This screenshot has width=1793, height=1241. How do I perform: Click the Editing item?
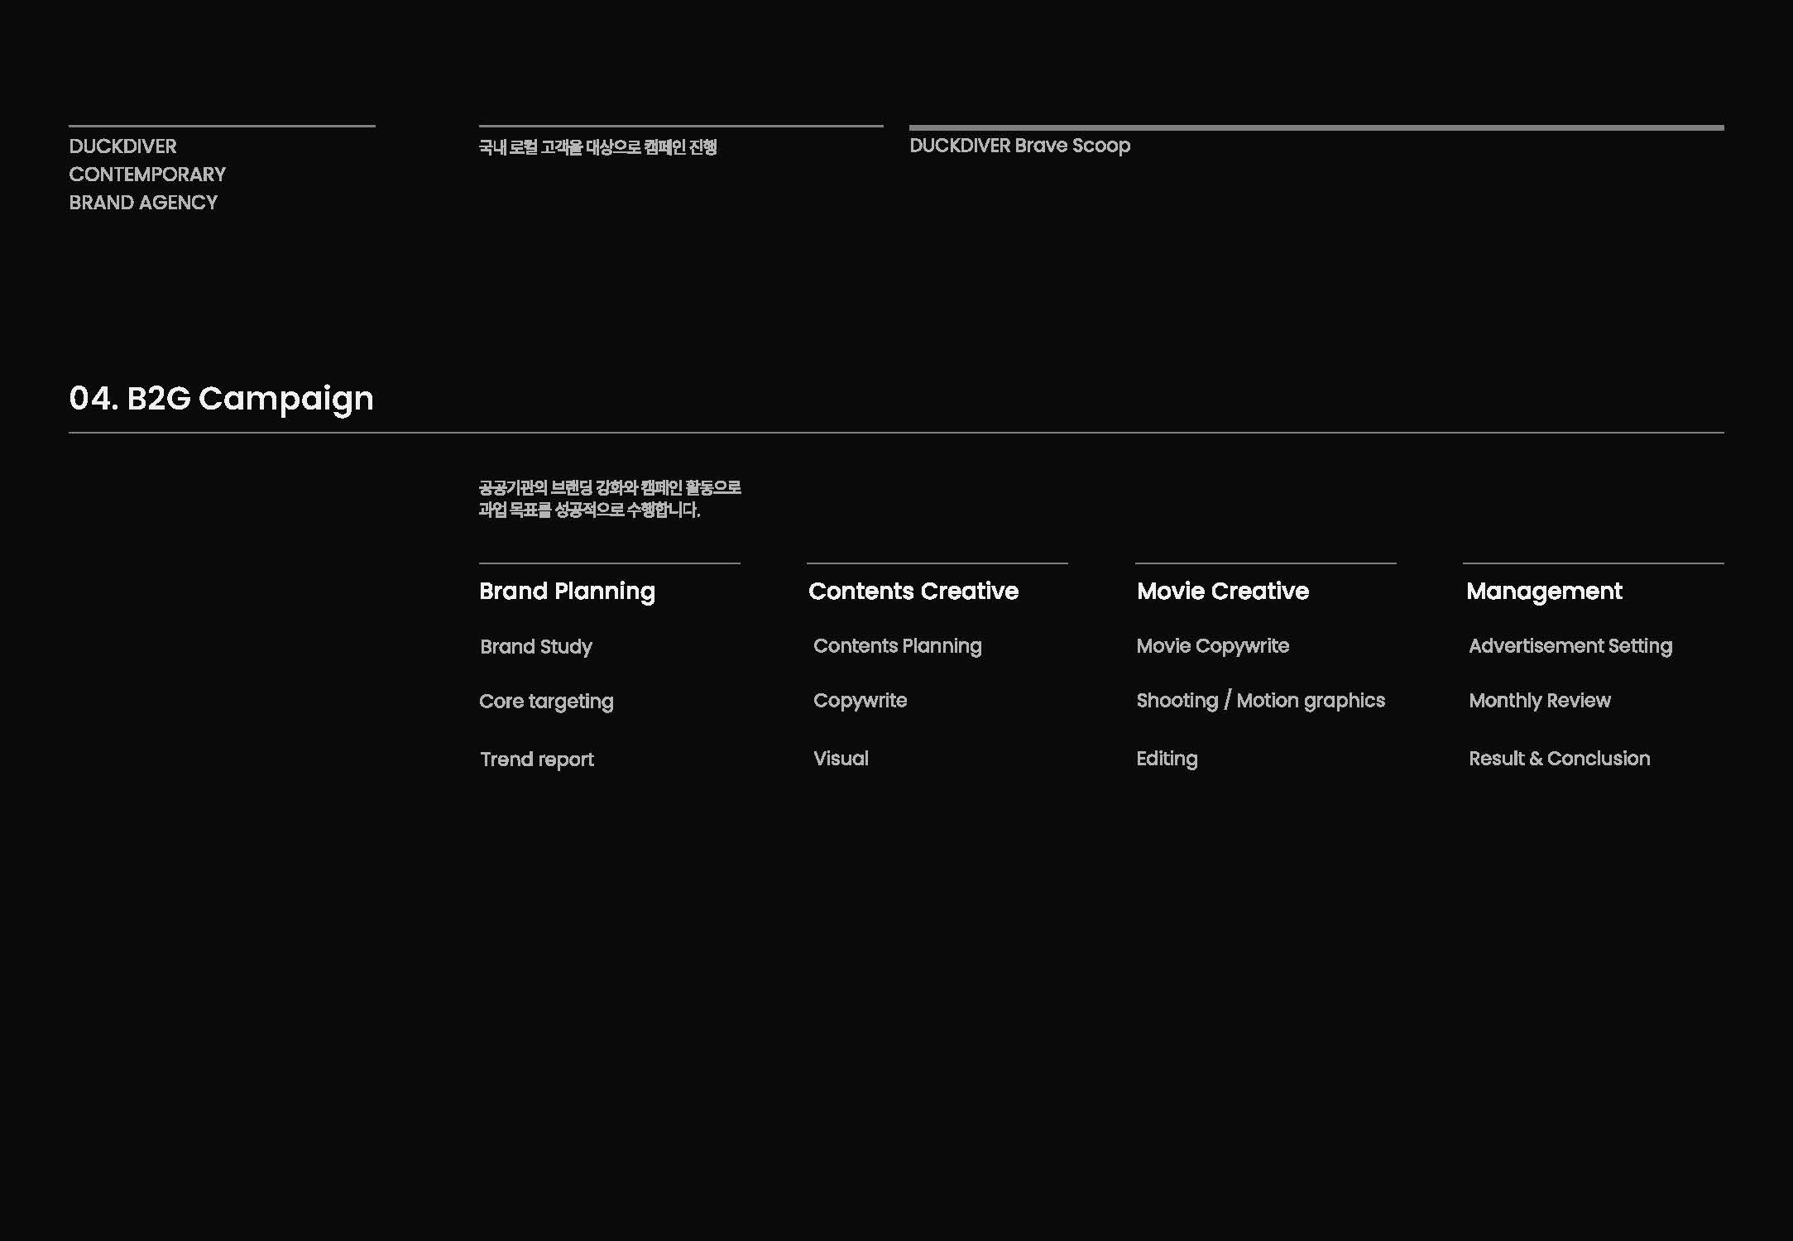click(1167, 758)
